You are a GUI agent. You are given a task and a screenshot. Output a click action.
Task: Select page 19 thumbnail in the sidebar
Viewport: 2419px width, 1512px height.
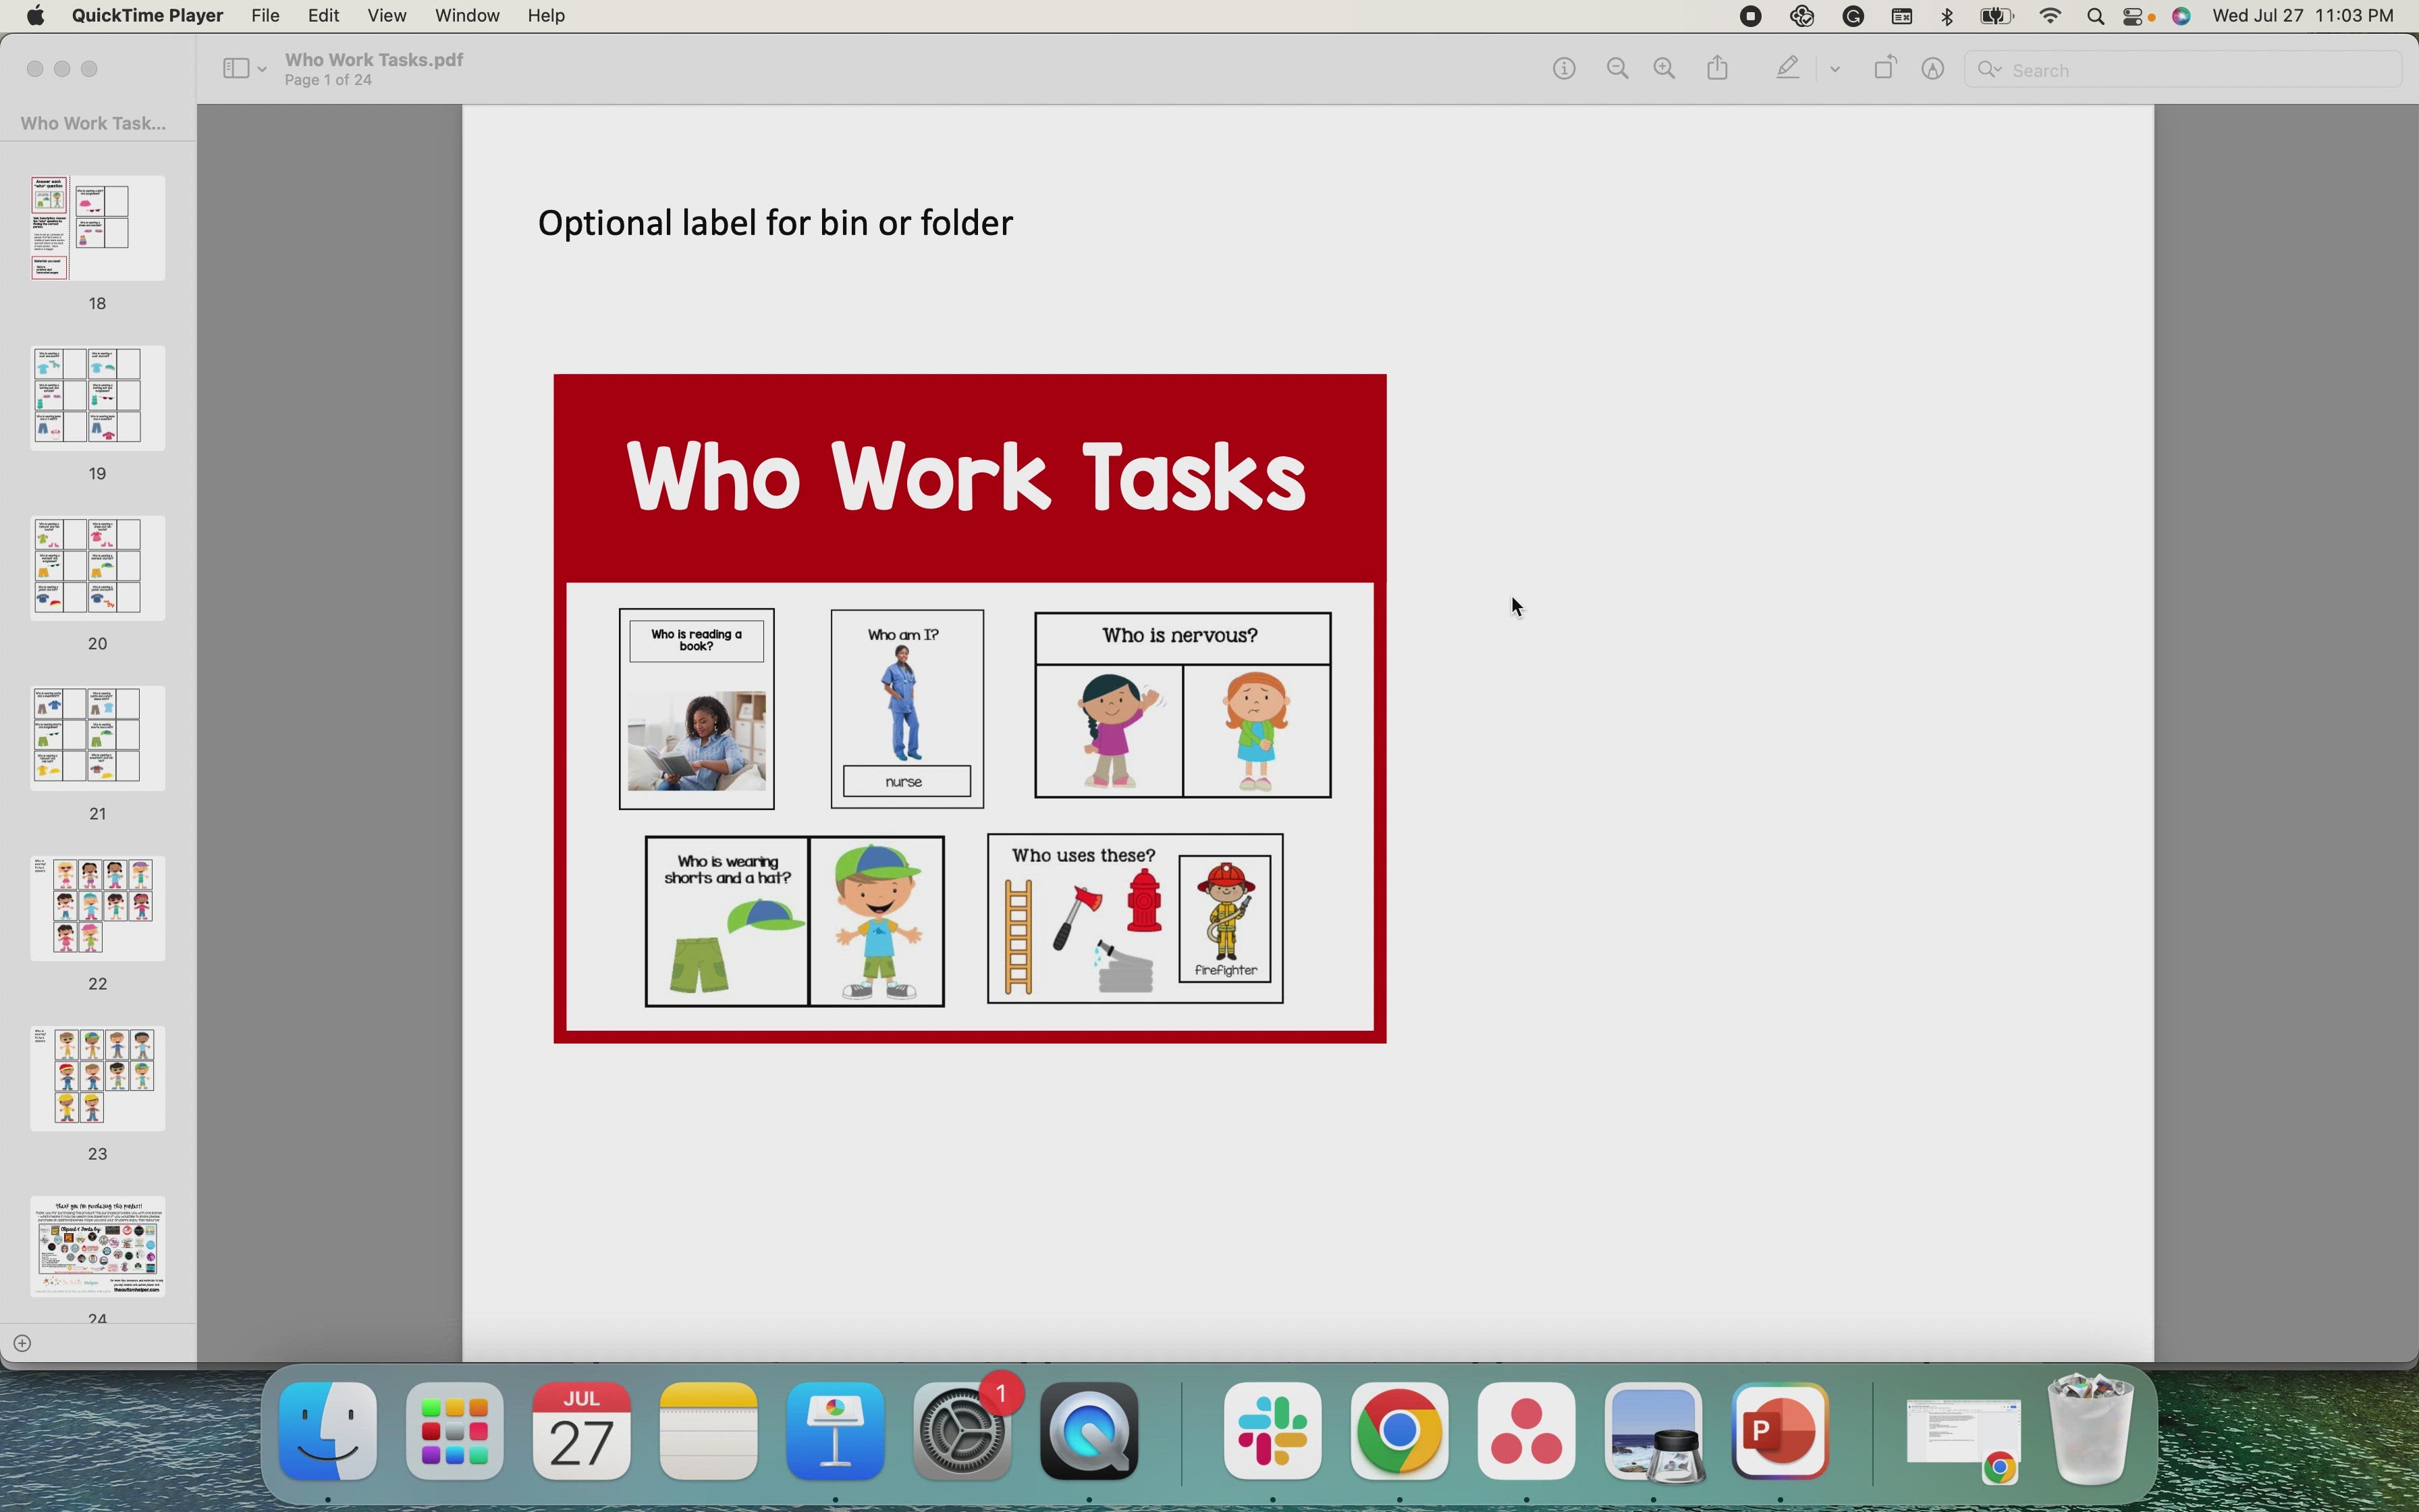[x=97, y=397]
